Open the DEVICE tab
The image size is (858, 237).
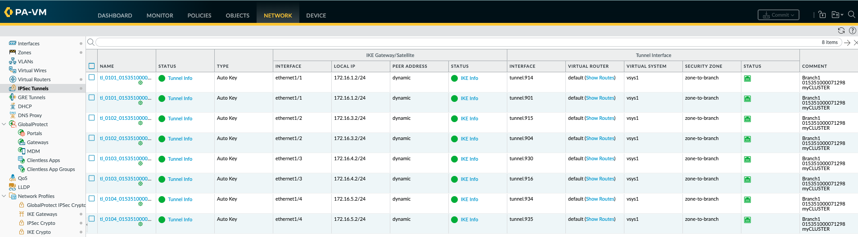click(x=316, y=15)
